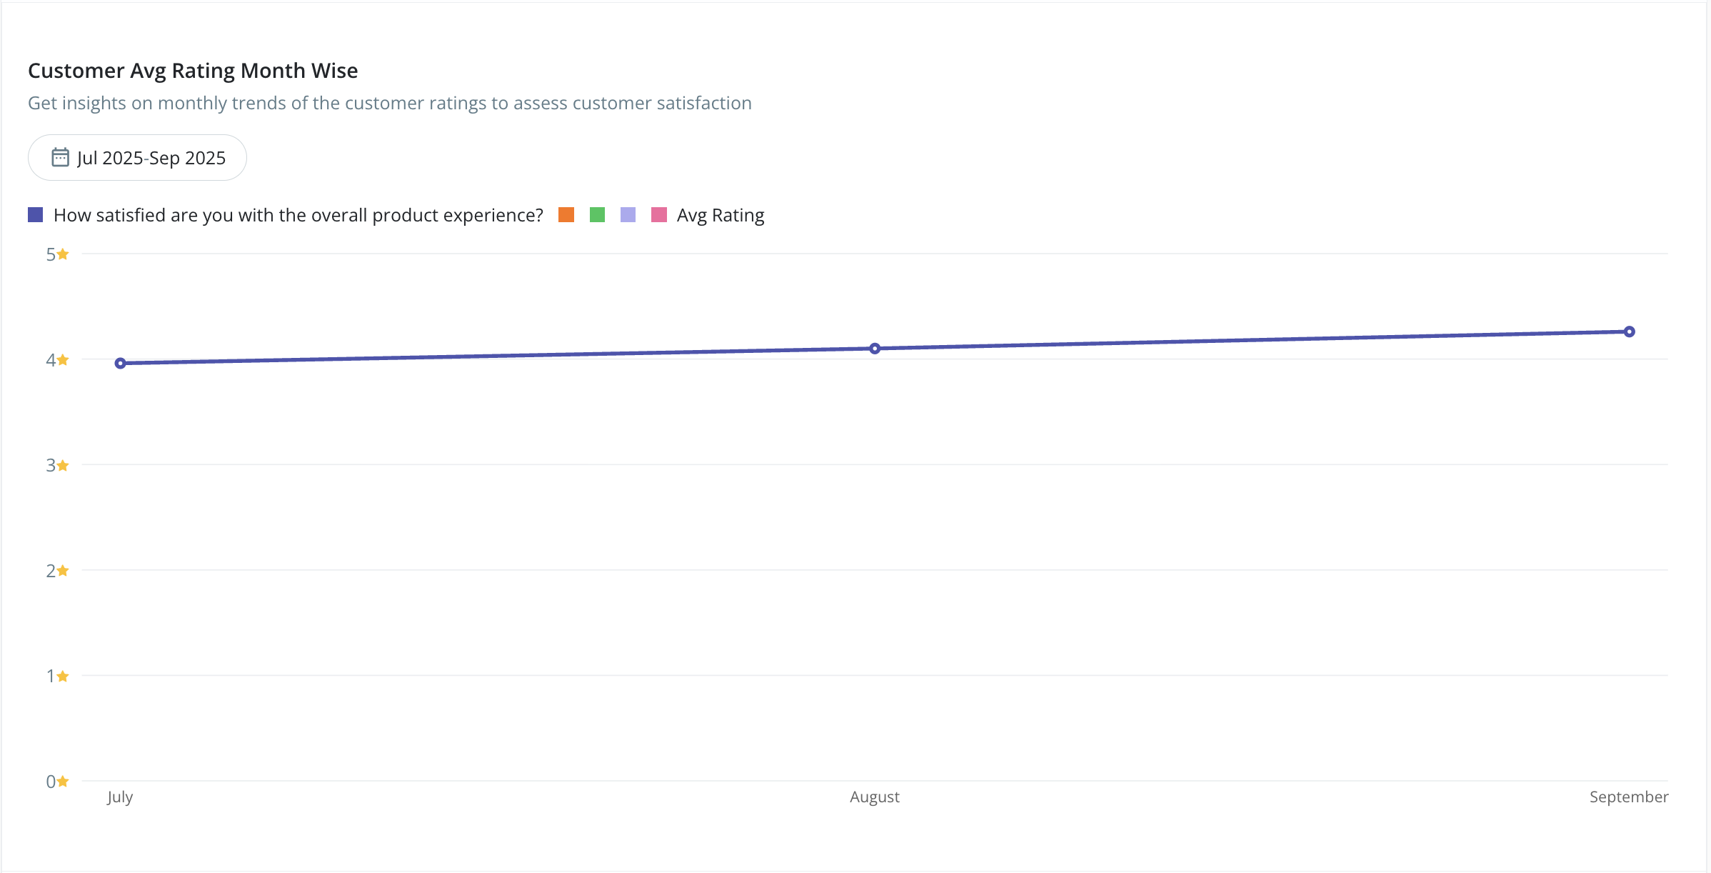
Task: Toggle the orange legend square
Action: pos(566,215)
